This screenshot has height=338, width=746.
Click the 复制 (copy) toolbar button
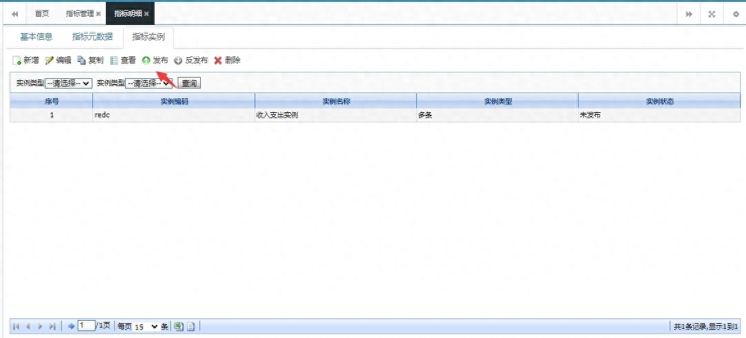[90, 60]
